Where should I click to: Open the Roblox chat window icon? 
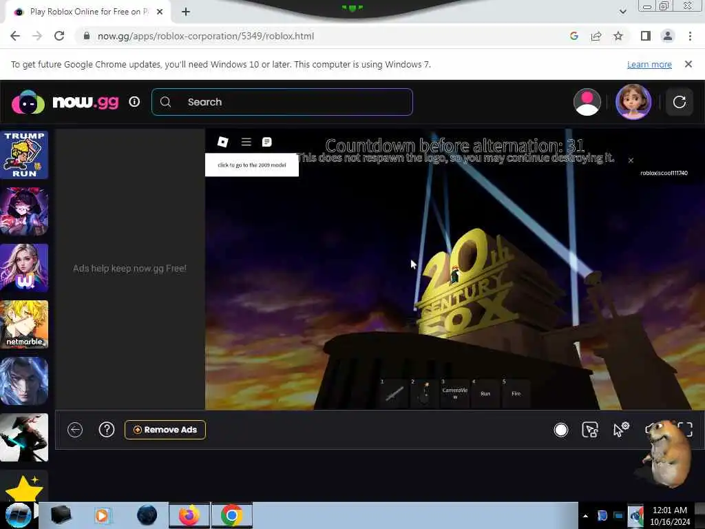[266, 142]
